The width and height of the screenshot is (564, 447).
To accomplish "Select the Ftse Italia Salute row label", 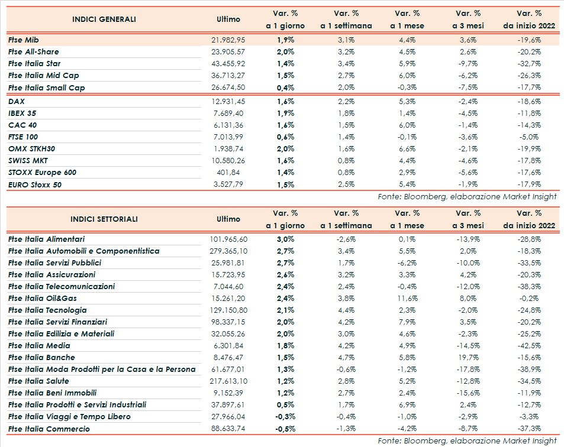I will click(38, 381).
